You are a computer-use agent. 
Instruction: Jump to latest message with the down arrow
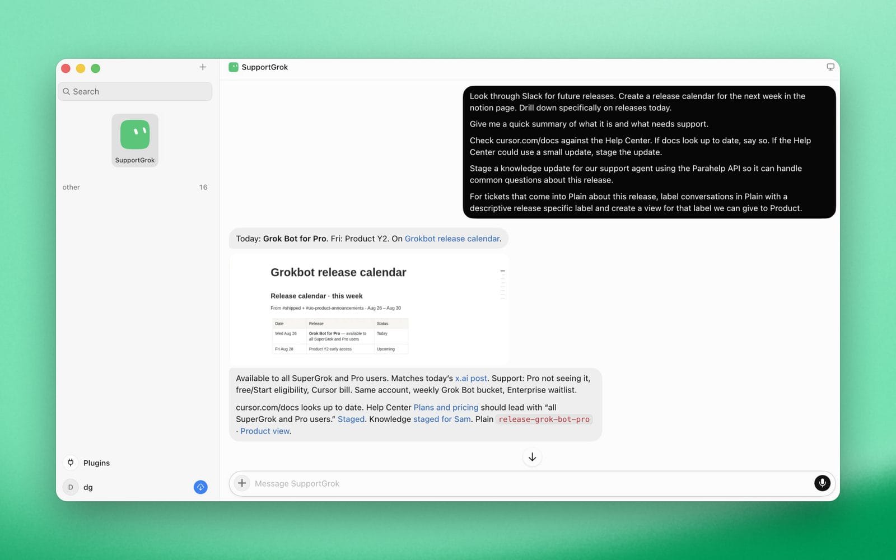(532, 457)
